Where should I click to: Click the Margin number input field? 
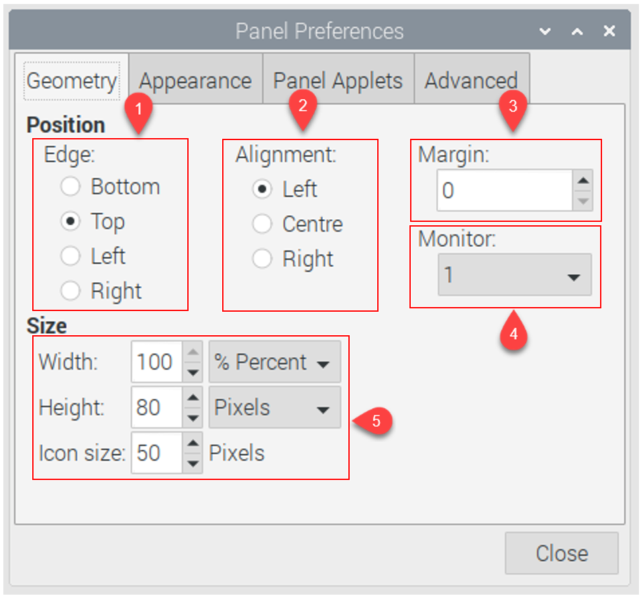[x=504, y=190]
